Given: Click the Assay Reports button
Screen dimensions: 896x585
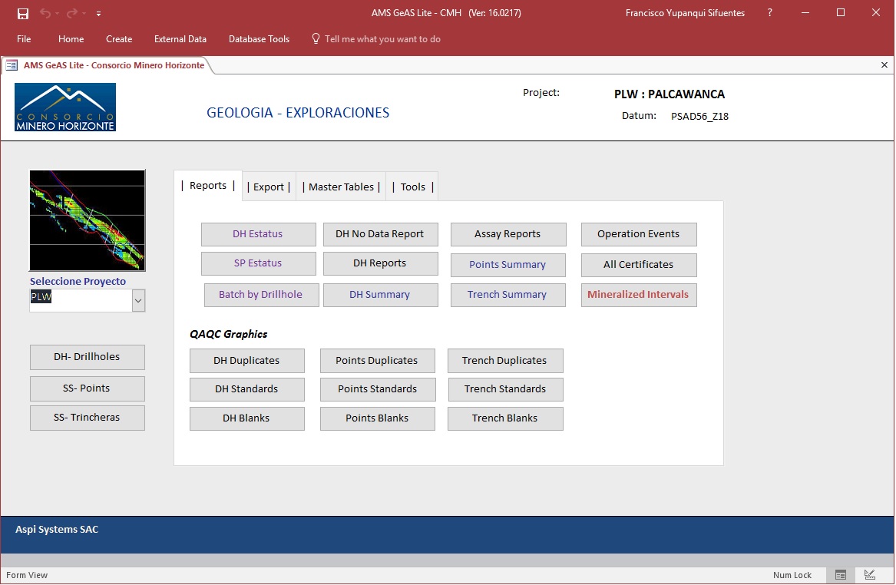Looking at the screenshot, I should tap(508, 234).
